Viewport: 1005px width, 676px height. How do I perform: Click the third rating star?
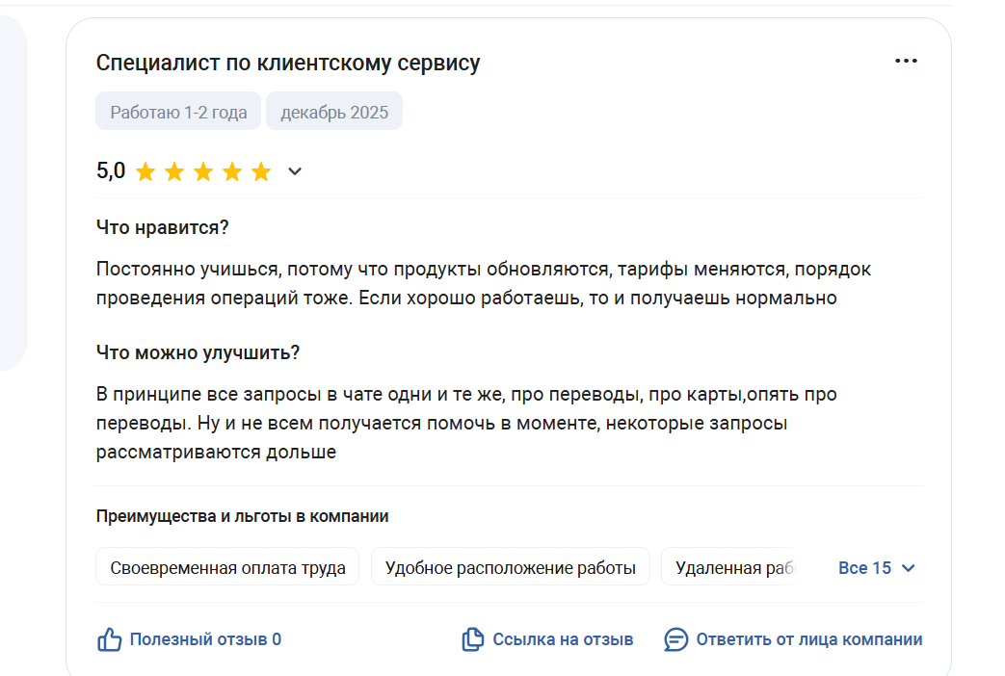tap(203, 172)
